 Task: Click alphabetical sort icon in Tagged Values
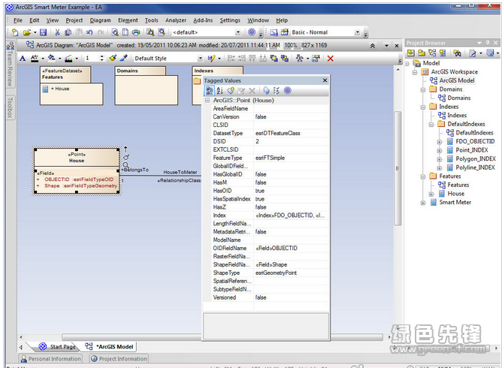(x=220, y=91)
